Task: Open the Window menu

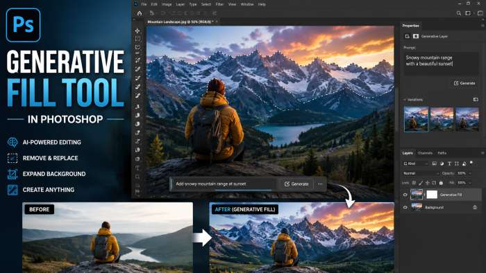Action: pyautogui.click(x=247, y=4)
